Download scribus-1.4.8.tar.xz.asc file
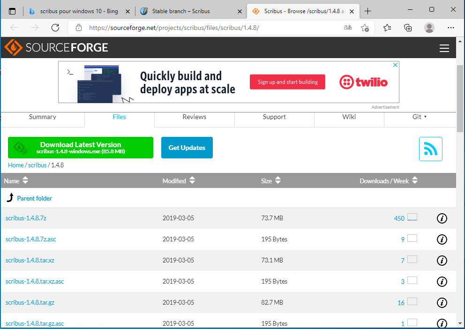The height and width of the screenshot is (329, 465). [x=35, y=281]
